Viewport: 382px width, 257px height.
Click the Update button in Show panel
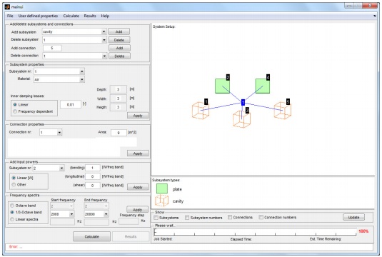click(x=353, y=217)
